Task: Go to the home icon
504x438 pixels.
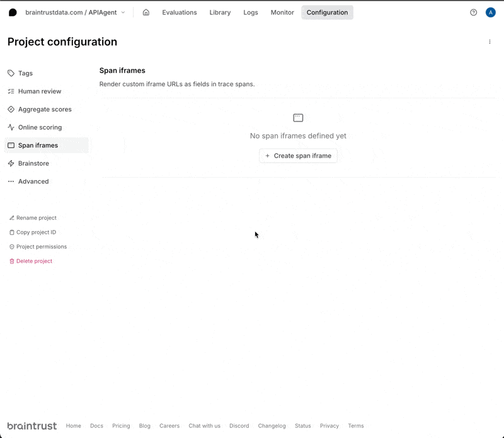Action: [146, 13]
